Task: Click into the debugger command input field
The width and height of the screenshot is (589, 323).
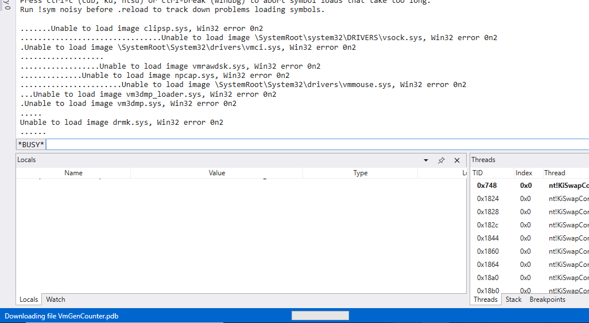Action: pos(316,144)
